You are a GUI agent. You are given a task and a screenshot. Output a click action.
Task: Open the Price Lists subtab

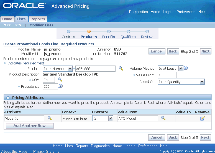click(12, 25)
